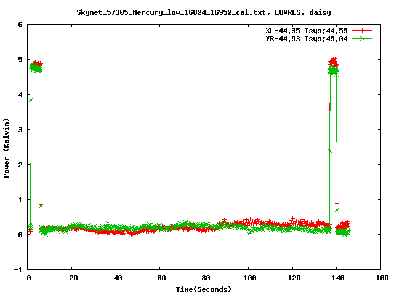Click x-axis tick label 120
394x295 pixels.
coord(294,278)
